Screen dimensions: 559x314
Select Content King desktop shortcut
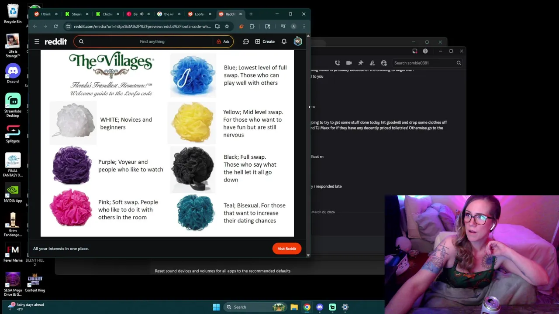[35, 283]
